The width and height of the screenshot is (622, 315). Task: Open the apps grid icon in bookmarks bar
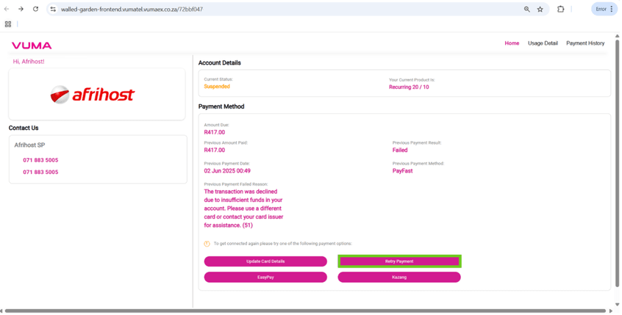pyautogui.click(x=8, y=24)
